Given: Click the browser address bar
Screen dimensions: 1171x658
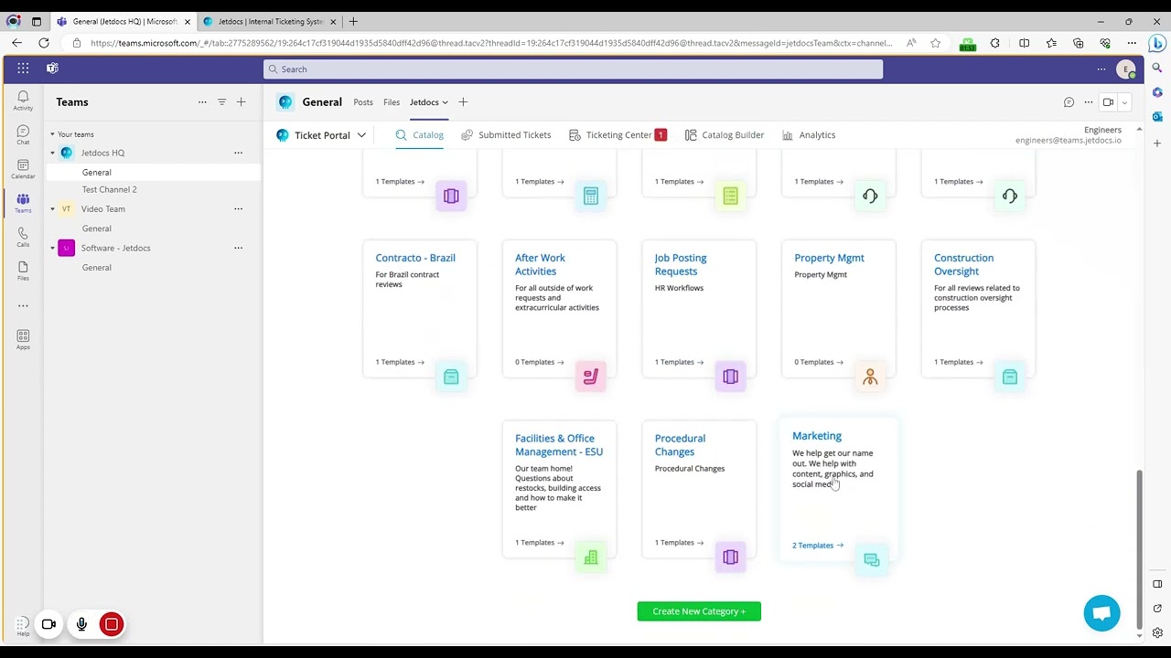Looking at the screenshot, I should tap(490, 43).
